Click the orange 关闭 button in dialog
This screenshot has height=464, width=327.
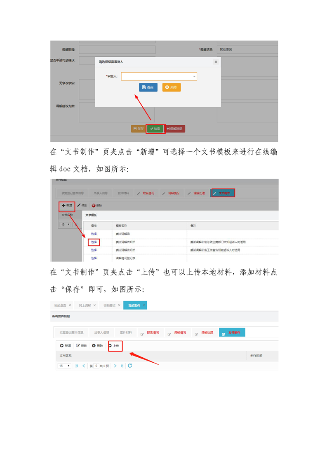pyautogui.click(x=172, y=87)
